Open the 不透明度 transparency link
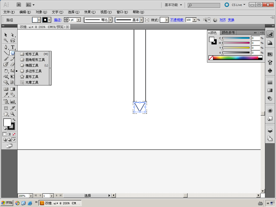Screen dimensions: 276x207 [177, 20]
